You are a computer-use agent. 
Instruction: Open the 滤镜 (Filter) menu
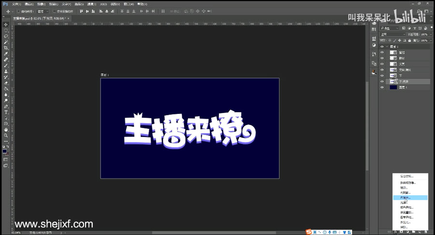(x=91, y=4)
